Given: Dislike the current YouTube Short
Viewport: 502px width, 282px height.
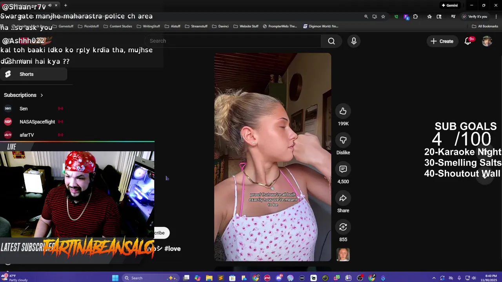Looking at the screenshot, I should (x=343, y=140).
